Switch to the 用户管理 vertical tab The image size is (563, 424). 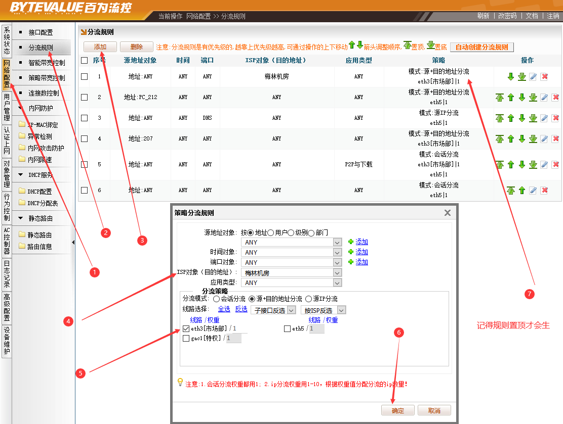[x=7, y=108]
